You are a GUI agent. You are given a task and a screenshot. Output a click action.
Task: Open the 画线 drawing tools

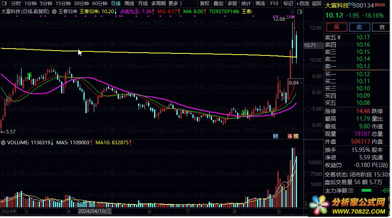[x=260, y=4]
